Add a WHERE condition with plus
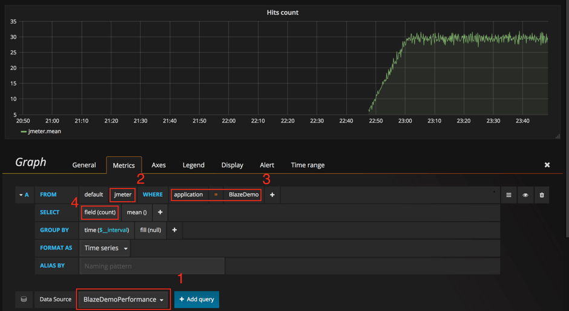This screenshot has width=569, height=311. tap(272, 195)
